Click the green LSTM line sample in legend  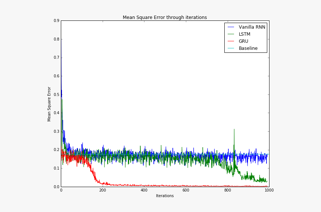(231, 34)
